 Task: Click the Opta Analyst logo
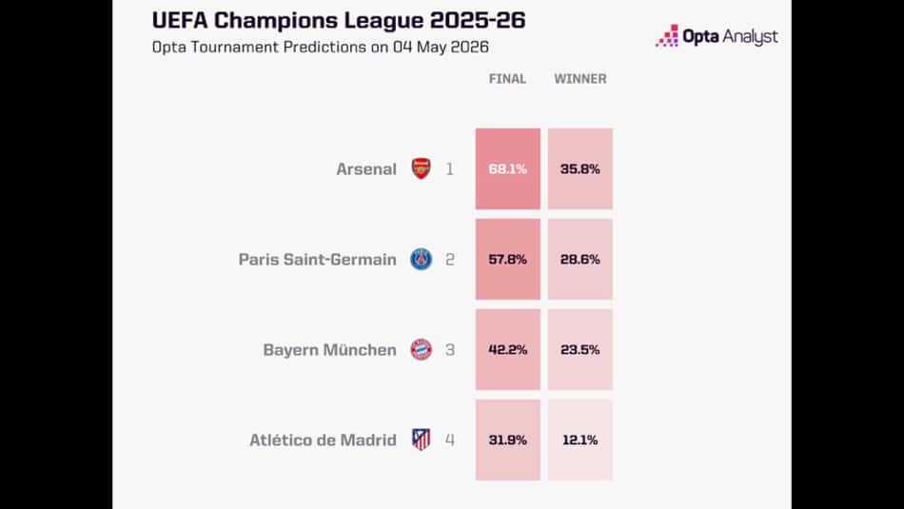pyautogui.click(x=717, y=36)
